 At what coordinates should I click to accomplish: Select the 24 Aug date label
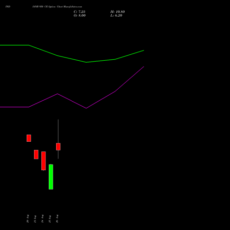pos(42,218)
